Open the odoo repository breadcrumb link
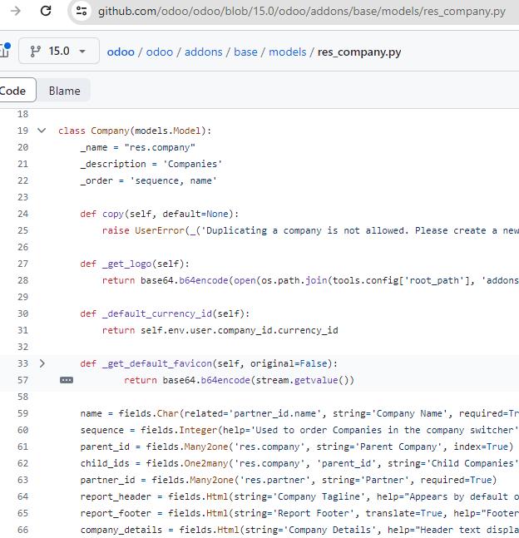Image resolution: width=519 pixels, height=538 pixels. [160, 52]
